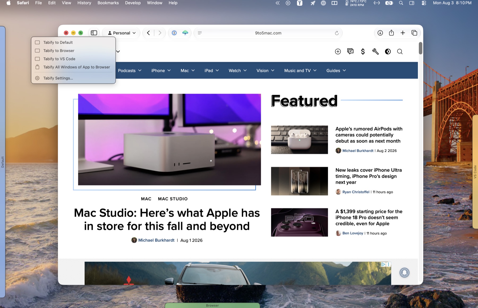The height and width of the screenshot is (308, 478).
Task: Show the tab overview
Action: (x=414, y=33)
